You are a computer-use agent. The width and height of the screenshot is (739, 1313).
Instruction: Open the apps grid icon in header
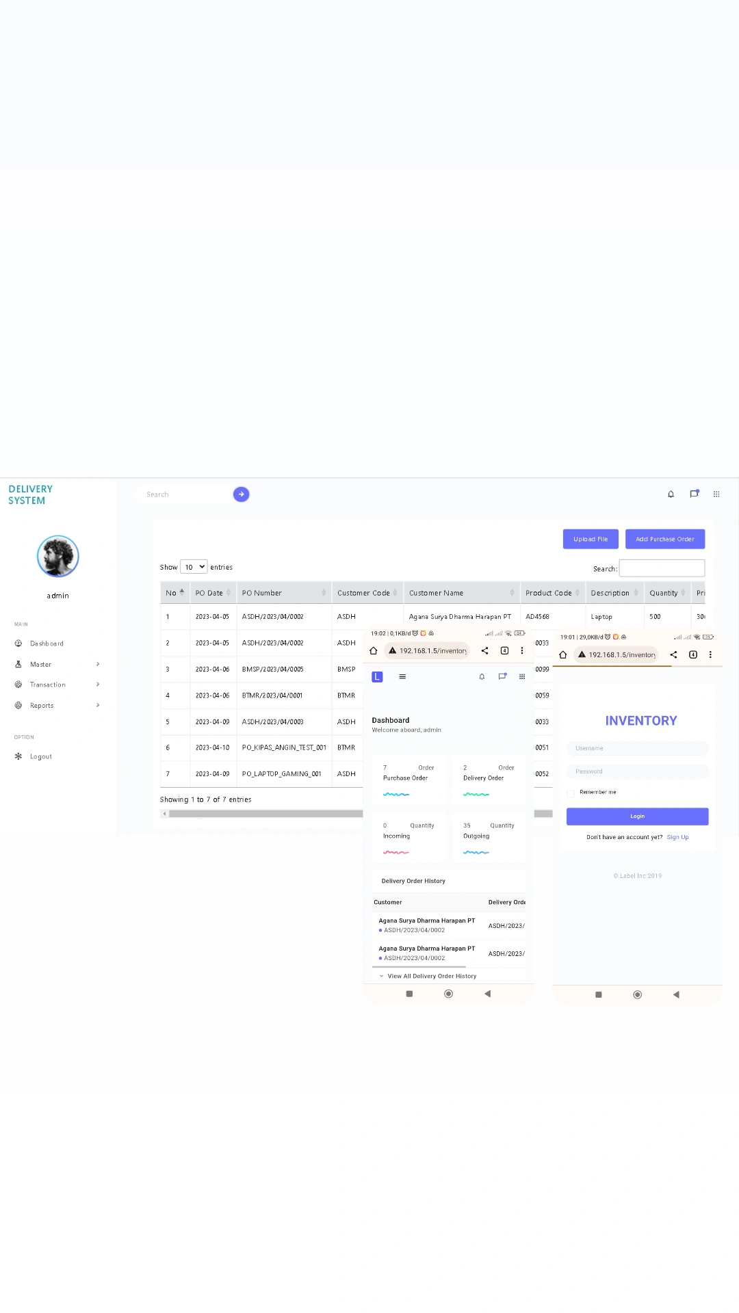tap(716, 494)
